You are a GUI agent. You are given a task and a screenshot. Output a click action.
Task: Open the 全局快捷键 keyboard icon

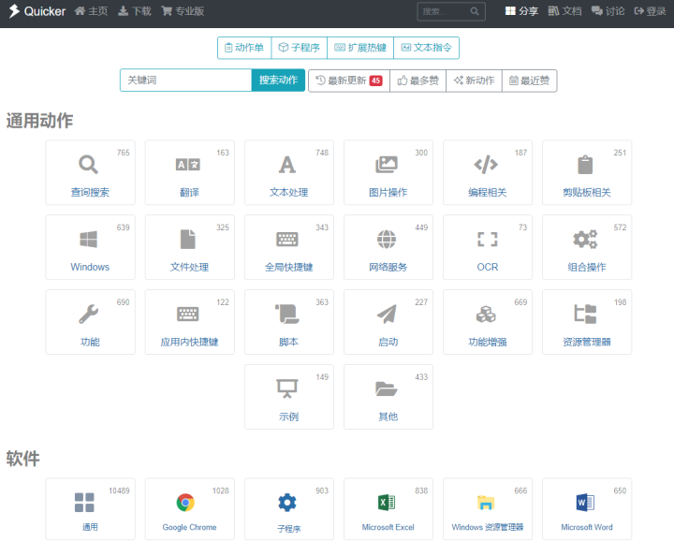289,247
